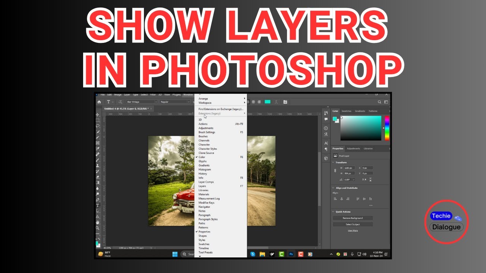Screen dimensions: 486x273
Task: Open Photoshop icon in taskbar
Action: tap(291, 254)
